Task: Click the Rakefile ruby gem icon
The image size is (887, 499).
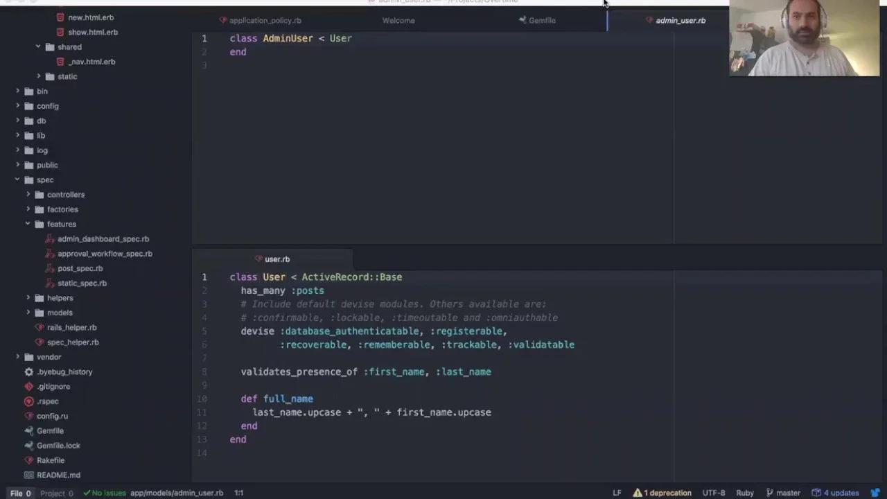Action: (28, 460)
